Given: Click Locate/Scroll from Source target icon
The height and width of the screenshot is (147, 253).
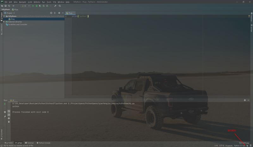Looking at the screenshot, I should 51,13.
